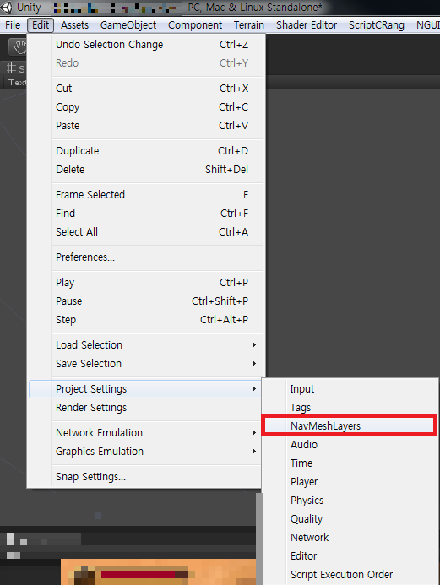Open Preferences...
440x585 pixels.
click(147, 257)
